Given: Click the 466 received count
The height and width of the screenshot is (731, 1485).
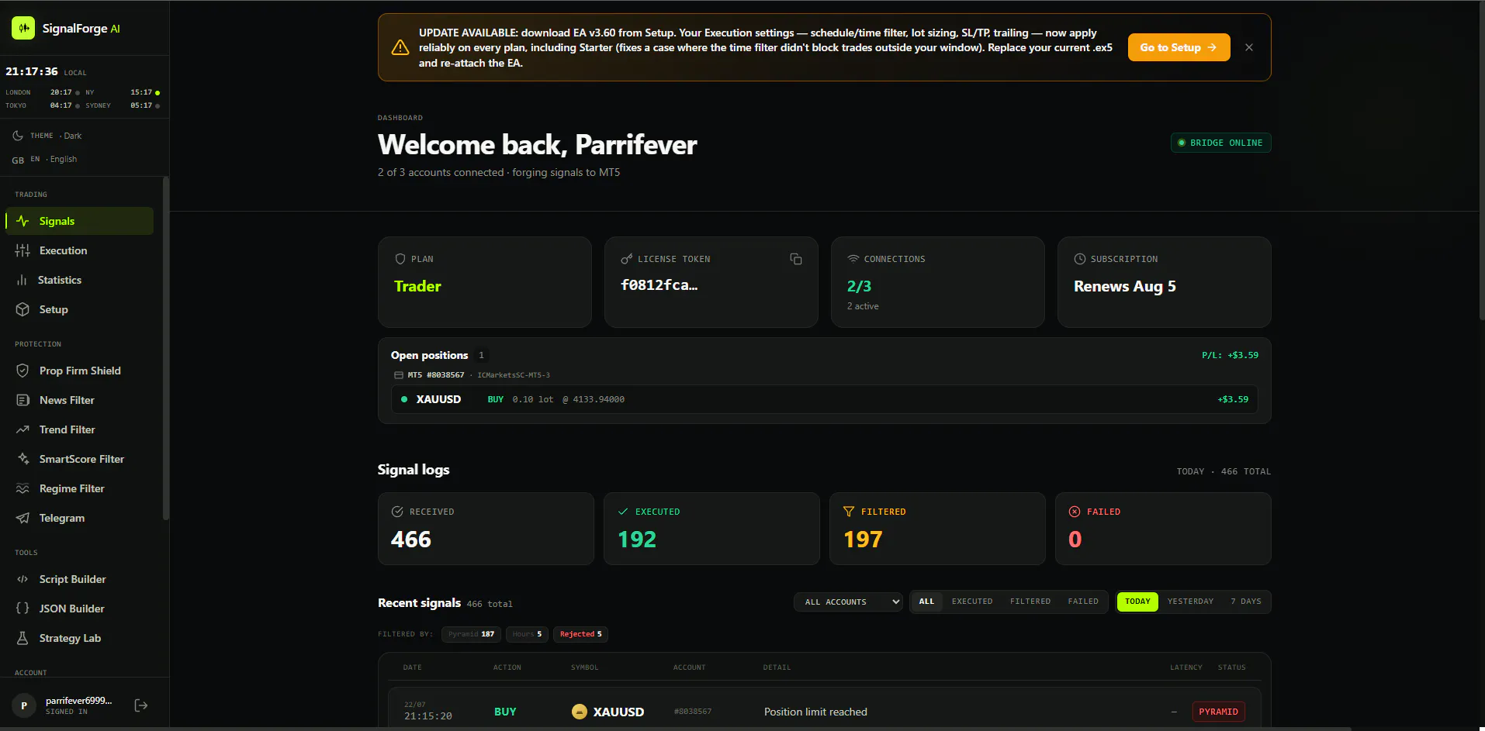Looking at the screenshot, I should pyautogui.click(x=411, y=540).
